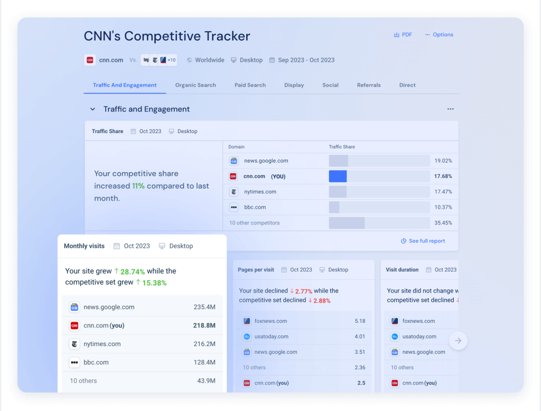Screen dimensions: 541x411
Task: Click the ellipsis on the Traffic and Engagement card
Action: click(x=450, y=109)
